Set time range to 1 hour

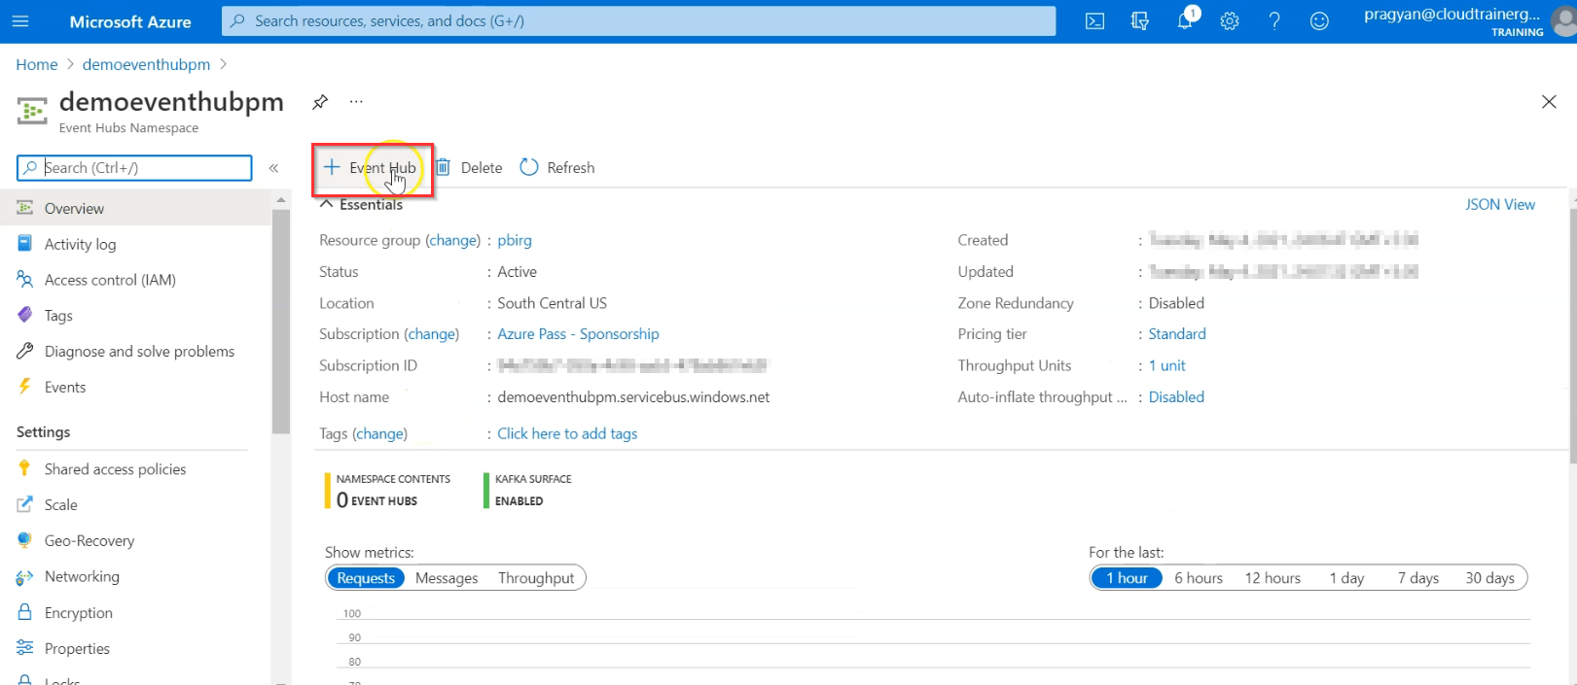point(1127,578)
